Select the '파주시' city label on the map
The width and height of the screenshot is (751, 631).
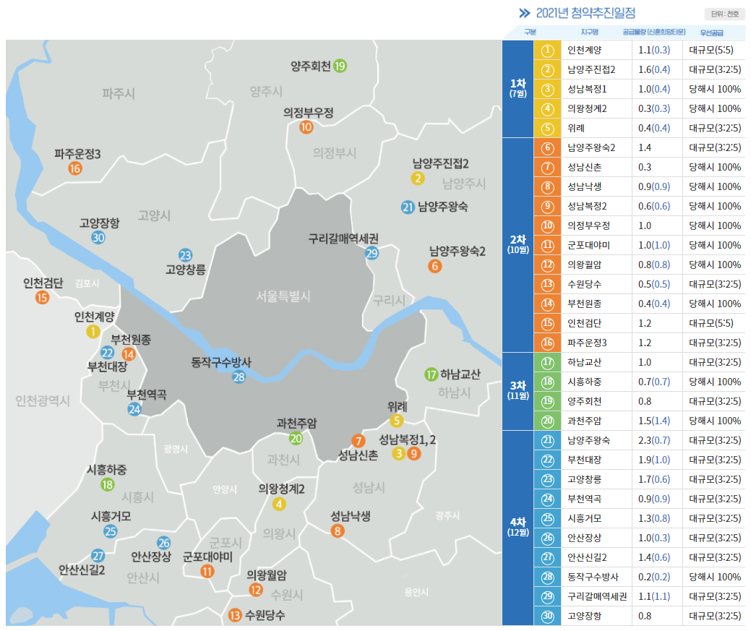coord(119,93)
